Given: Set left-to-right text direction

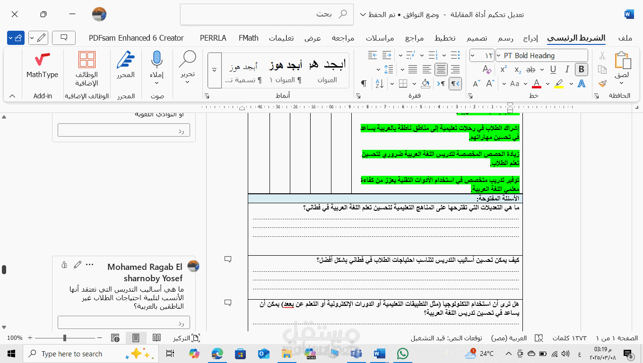Looking at the screenshot, I should (x=441, y=84).
